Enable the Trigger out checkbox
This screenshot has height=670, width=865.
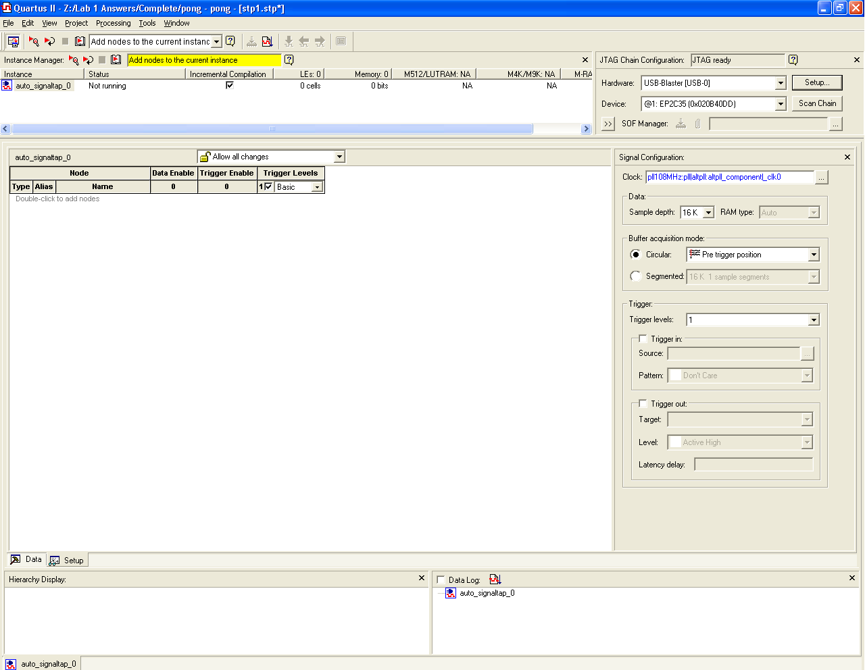coord(643,404)
